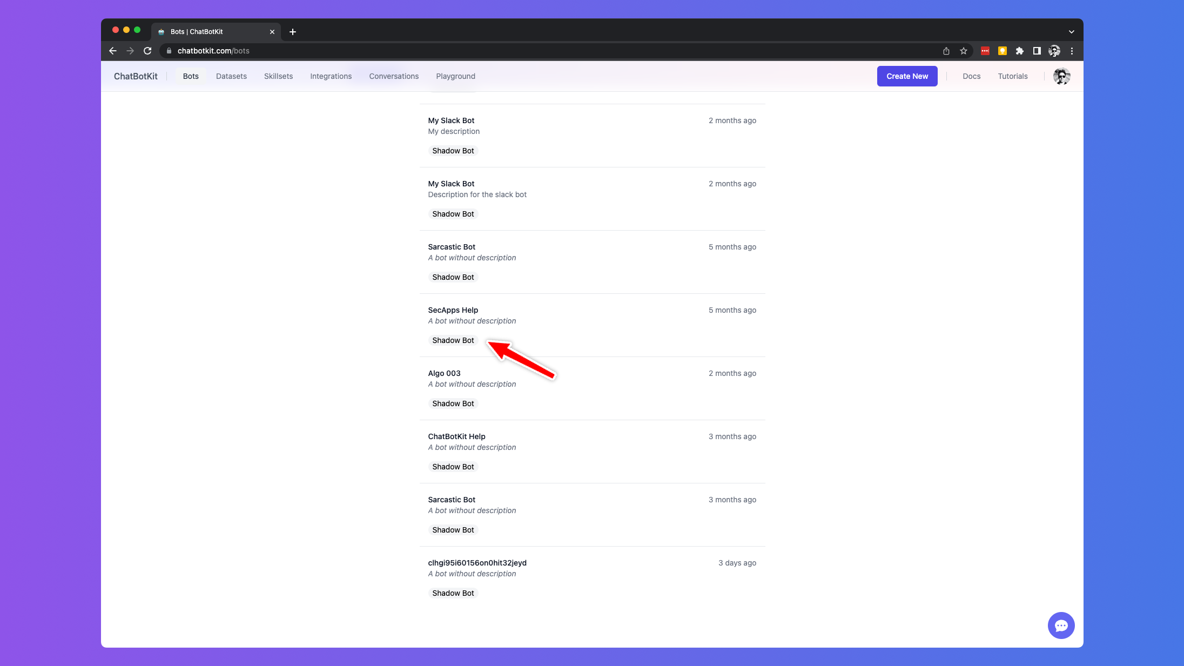Viewport: 1184px width, 666px height.
Task: Open the chat widget bubble
Action: click(1061, 625)
